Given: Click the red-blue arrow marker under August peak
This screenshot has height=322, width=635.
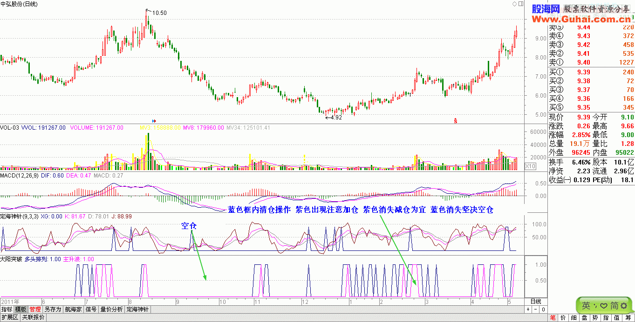Looking at the screenshot, I should click(154, 121).
